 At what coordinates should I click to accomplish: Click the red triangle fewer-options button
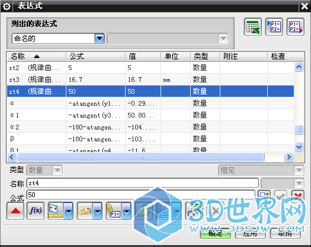point(15,211)
